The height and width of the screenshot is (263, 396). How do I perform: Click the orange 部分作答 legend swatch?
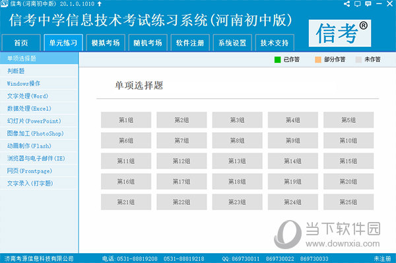point(318,59)
